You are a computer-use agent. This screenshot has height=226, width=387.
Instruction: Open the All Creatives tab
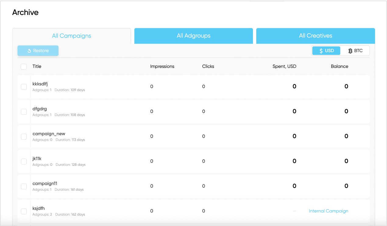click(x=315, y=36)
